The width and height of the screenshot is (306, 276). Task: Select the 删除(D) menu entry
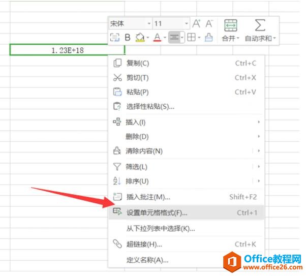[x=186, y=136]
